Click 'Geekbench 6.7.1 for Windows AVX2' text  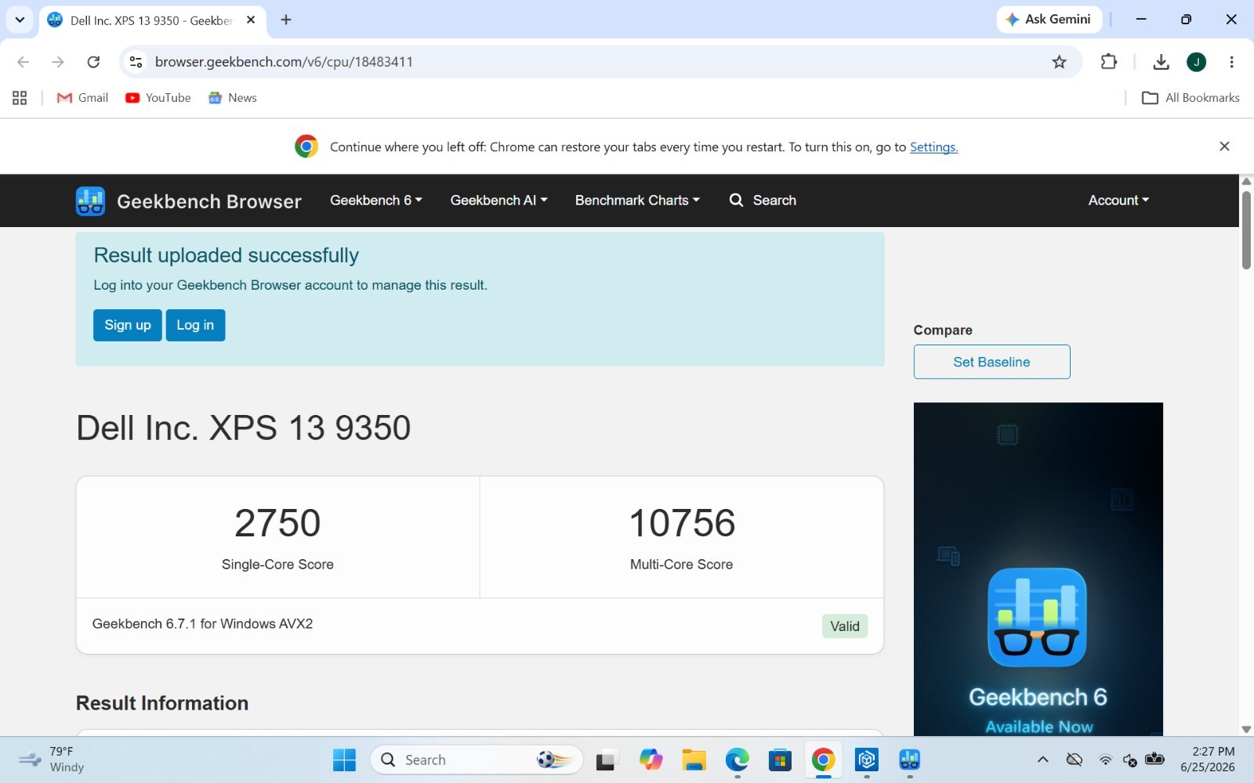[x=202, y=624]
